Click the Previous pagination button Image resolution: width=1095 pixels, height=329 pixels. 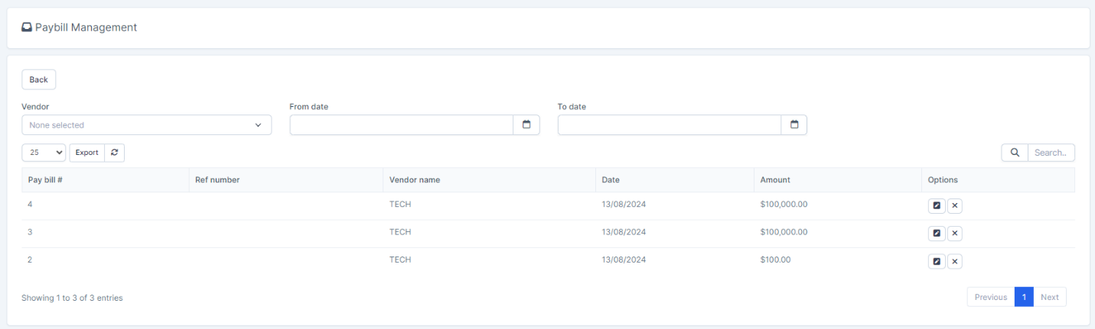(991, 298)
